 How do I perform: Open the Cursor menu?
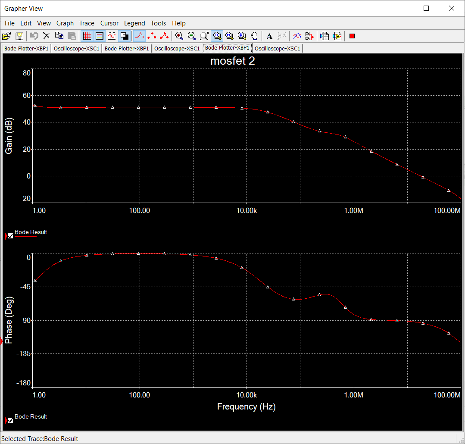[x=109, y=23]
